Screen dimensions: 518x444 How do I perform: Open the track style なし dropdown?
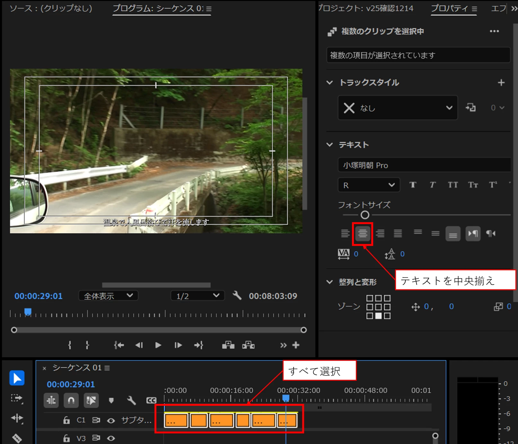click(398, 108)
